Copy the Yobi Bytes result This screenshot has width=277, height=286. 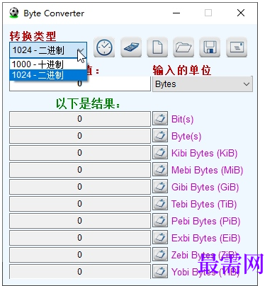(160, 271)
